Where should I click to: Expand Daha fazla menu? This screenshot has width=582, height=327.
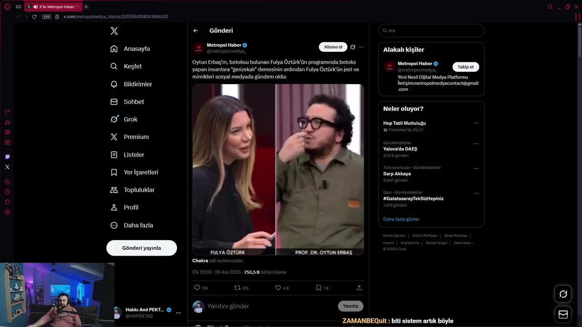point(132,225)
